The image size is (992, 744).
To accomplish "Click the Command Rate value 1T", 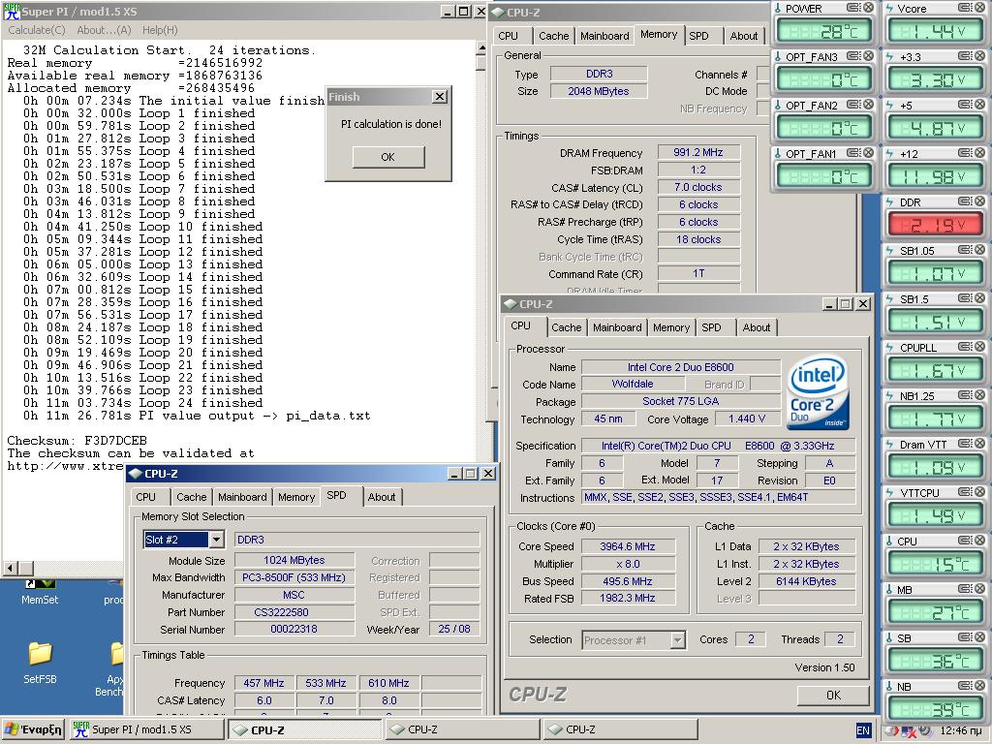I will pos(698,273).
